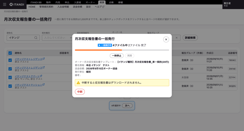The image size is (244, 131).
Task: Open the hamburger menu icon
Action: tap(5, 4)
